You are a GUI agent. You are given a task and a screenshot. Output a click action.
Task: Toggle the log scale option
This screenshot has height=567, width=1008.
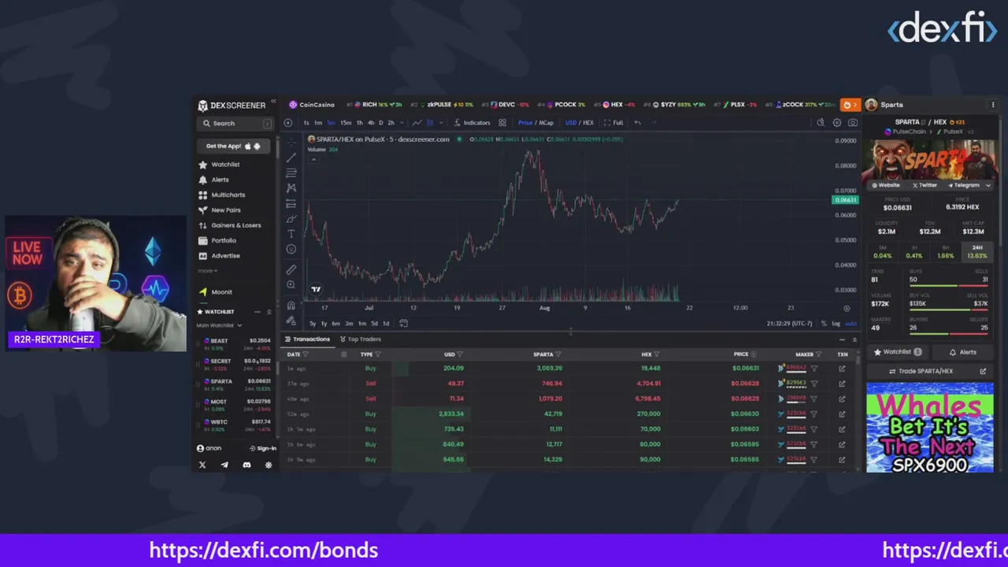(x=836, y=324)
